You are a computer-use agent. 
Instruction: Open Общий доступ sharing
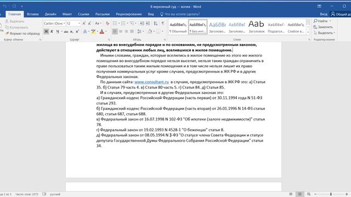tap(341, 14)
